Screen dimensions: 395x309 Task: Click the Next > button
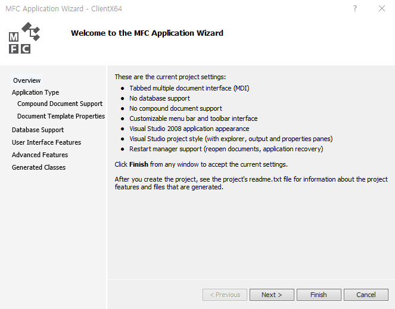point(272,295)
